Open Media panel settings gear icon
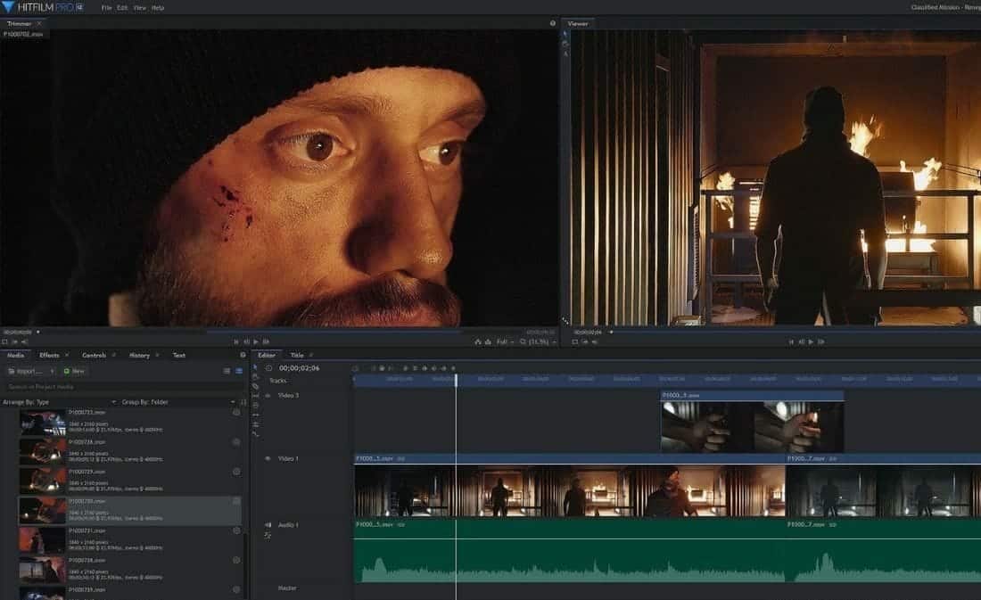The width and height of the screenshot is (981, 600). coord(243,355)
